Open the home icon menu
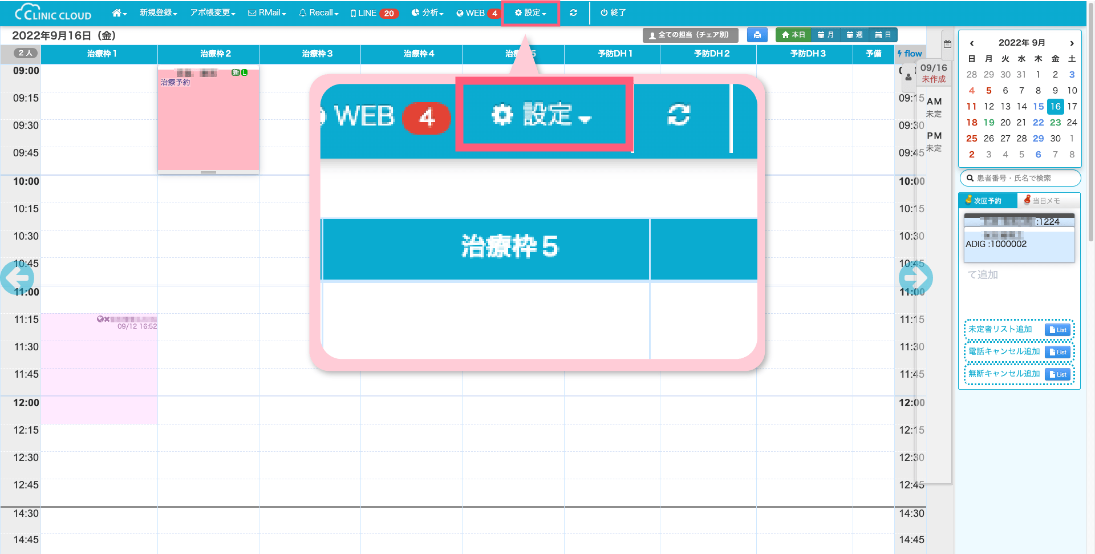Image resolution: width=1095 pixels, height=554 pixels. [x=119, y=13]
